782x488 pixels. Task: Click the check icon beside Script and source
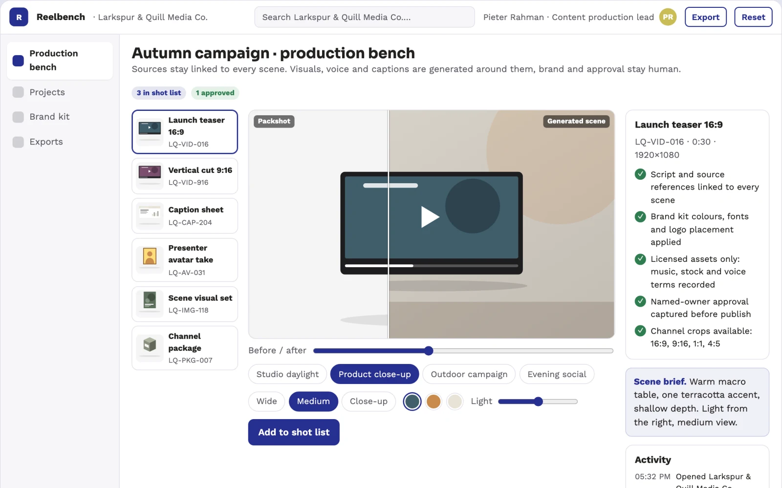(x=640, y=174)
